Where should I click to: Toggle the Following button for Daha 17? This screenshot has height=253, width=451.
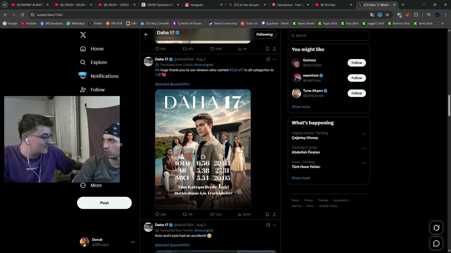point(265,34)
